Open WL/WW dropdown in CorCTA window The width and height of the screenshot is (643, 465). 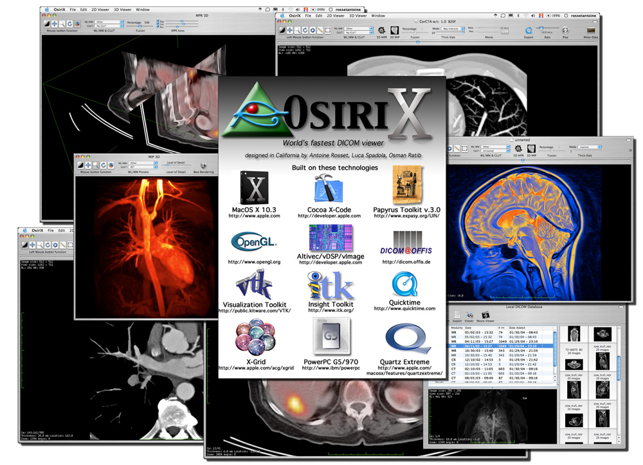[x=359, y=28]
